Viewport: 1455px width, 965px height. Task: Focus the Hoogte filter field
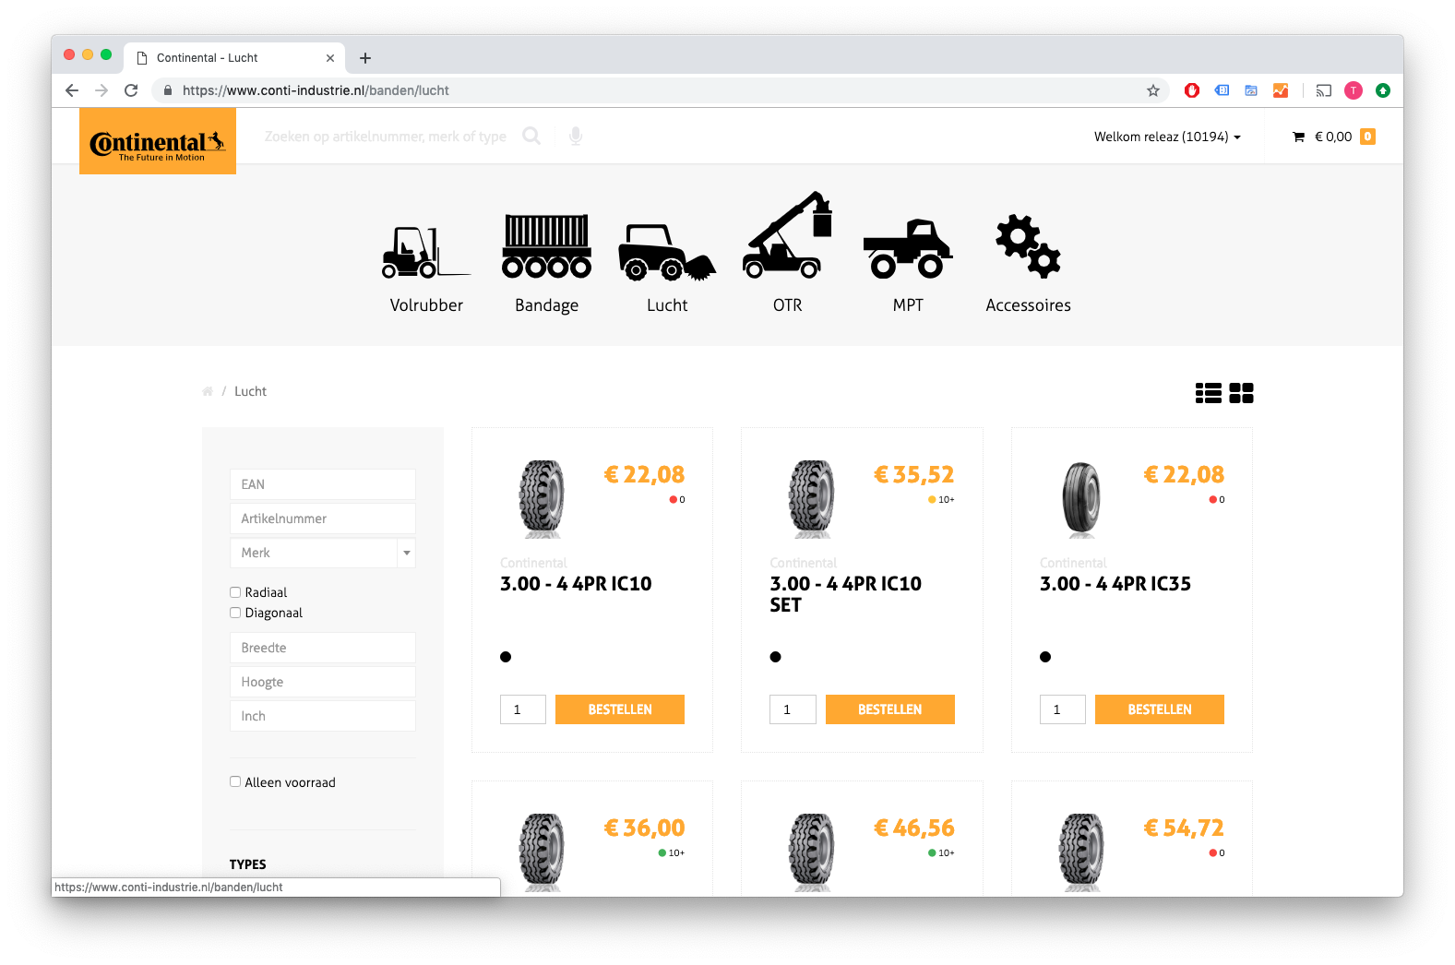pyautogui.click(x=323, y=682)
